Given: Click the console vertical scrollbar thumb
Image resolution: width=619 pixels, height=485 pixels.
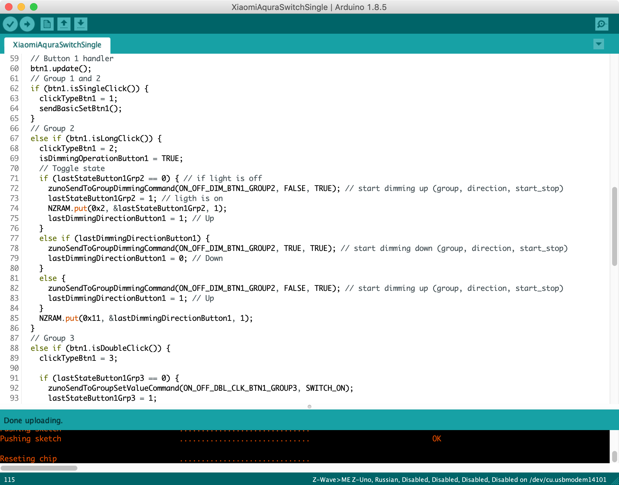Looking at the screenshot, I should [614, 456].
